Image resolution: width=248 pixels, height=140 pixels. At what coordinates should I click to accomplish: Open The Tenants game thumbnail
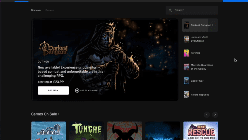pos(48,131)
